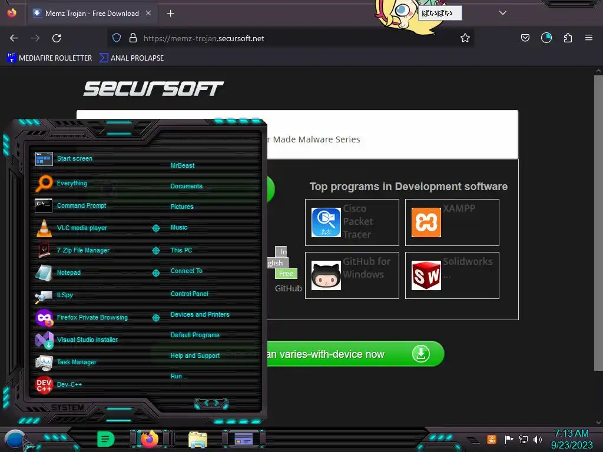
Task: Open Start screen from start menu
Action: 64,158
